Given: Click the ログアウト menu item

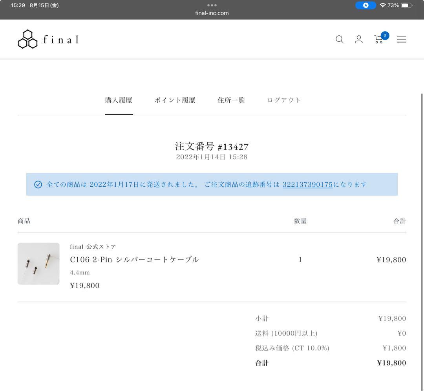Looking at the screenshot, I should pyautogui.click(x=283, y=100).
